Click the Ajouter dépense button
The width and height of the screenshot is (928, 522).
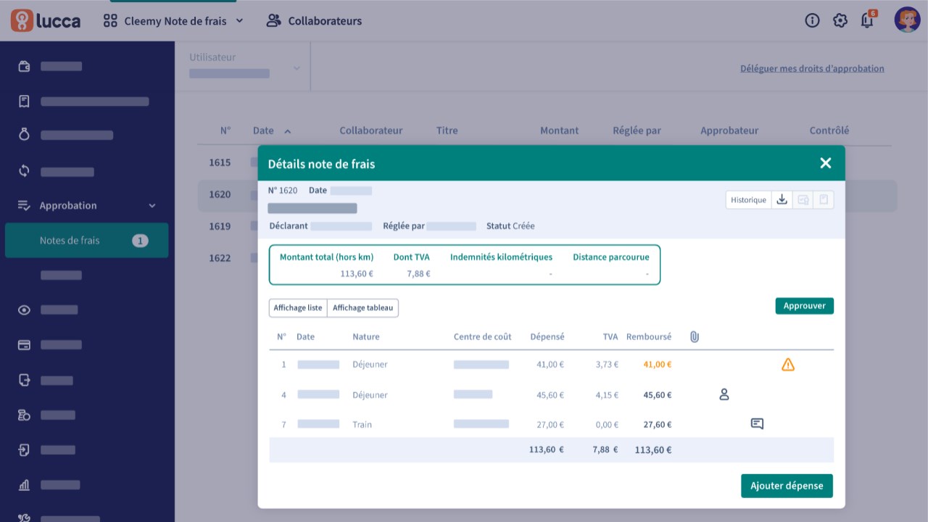point(787,486)
